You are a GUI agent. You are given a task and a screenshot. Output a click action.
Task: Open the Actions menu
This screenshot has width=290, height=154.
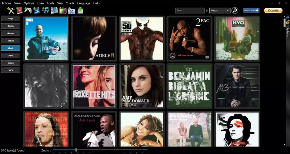6,3
